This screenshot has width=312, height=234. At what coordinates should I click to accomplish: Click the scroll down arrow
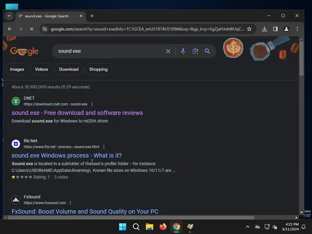tap(301, 212)
